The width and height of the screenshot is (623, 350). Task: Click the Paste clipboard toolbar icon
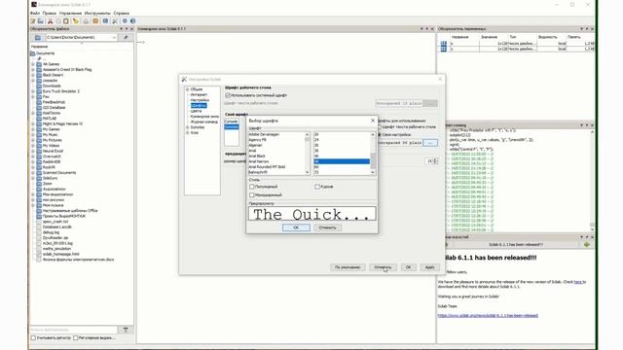point(66,21)
